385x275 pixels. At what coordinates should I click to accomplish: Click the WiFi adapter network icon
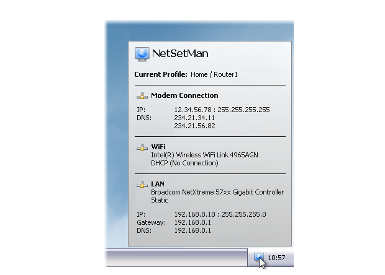pyautogui.click(x=142, y=147)
